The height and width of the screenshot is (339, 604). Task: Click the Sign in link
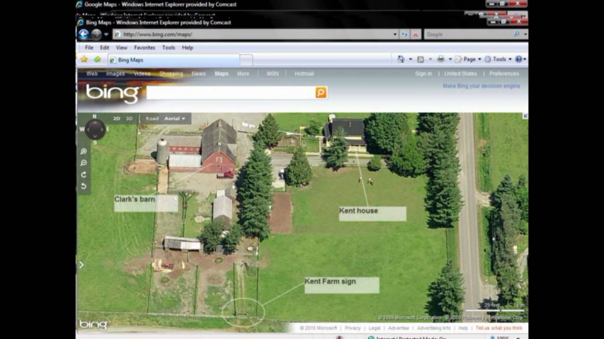click(x=423, y=73)
